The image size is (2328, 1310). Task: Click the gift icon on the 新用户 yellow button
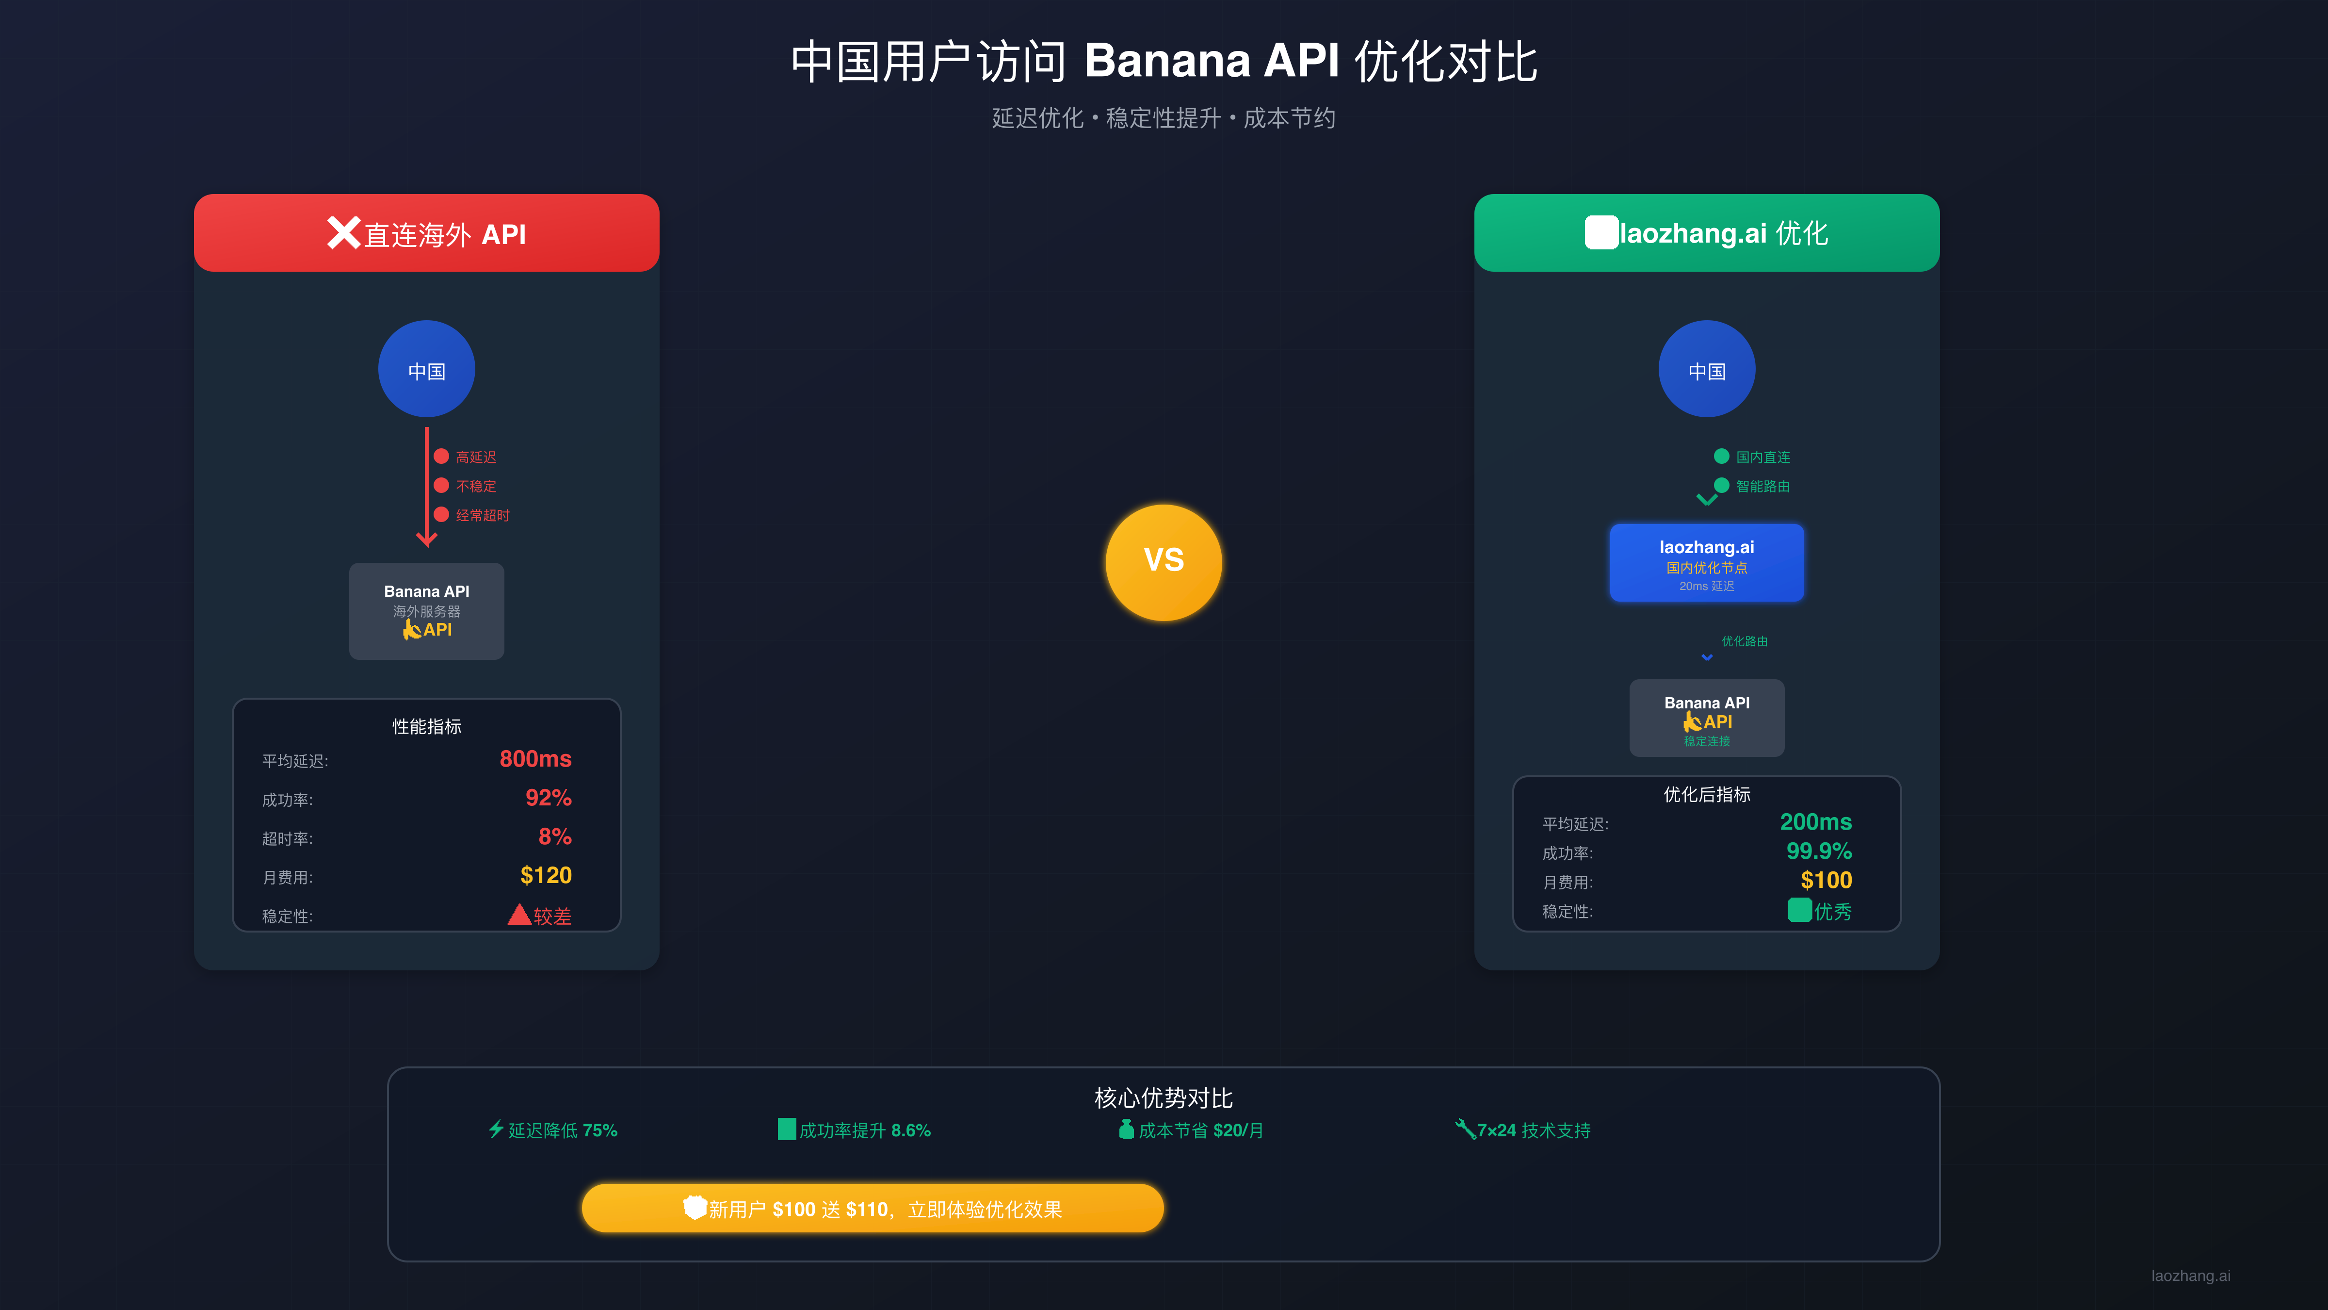694,1207
